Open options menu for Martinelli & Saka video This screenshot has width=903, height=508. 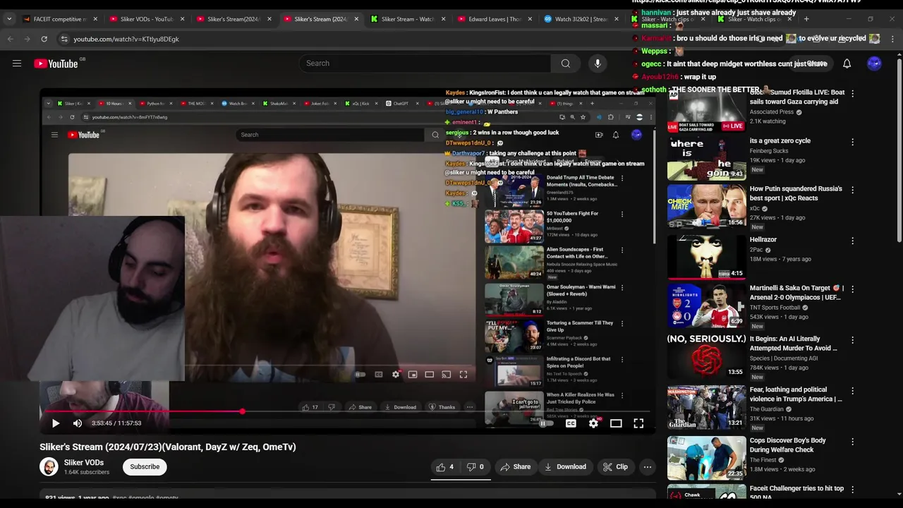coord(852,289)
